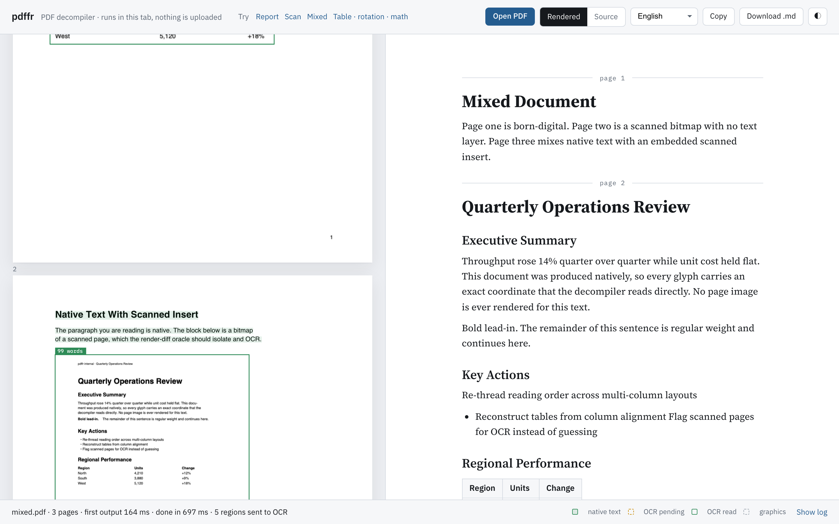The width and height of the screenshot is (839, 524).
Task: Click the 'Native Text With Scanned Insert' heading
Action: click(126, 314)
